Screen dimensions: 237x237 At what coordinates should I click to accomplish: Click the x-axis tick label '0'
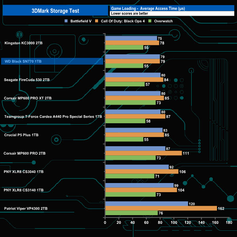105,222
